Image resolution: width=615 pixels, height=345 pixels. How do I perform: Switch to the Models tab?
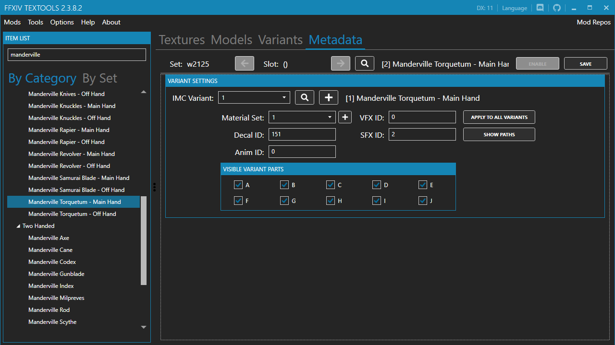tap(232, 40)
